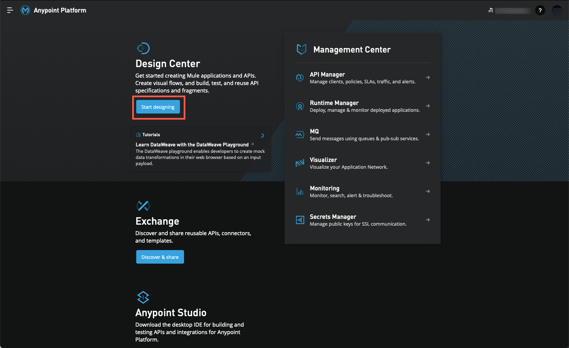Click the Design Center icon
The image size is (569, 348).
[x=143, y=48]
